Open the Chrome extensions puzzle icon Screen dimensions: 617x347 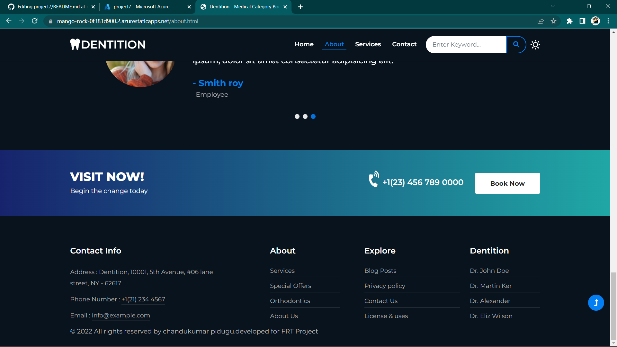pos(569,21)
